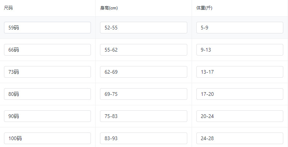
Task: Focus the 83-93 height input
Action: [144, 138]
